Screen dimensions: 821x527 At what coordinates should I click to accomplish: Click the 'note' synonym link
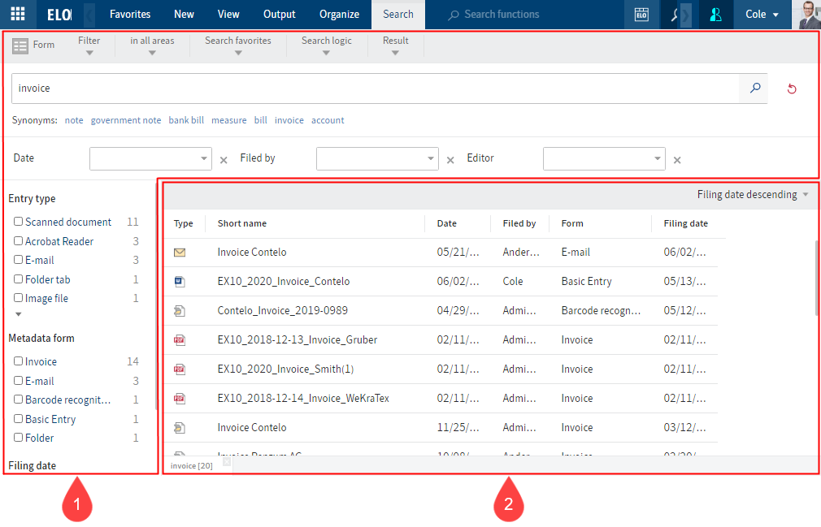(74, 120)
